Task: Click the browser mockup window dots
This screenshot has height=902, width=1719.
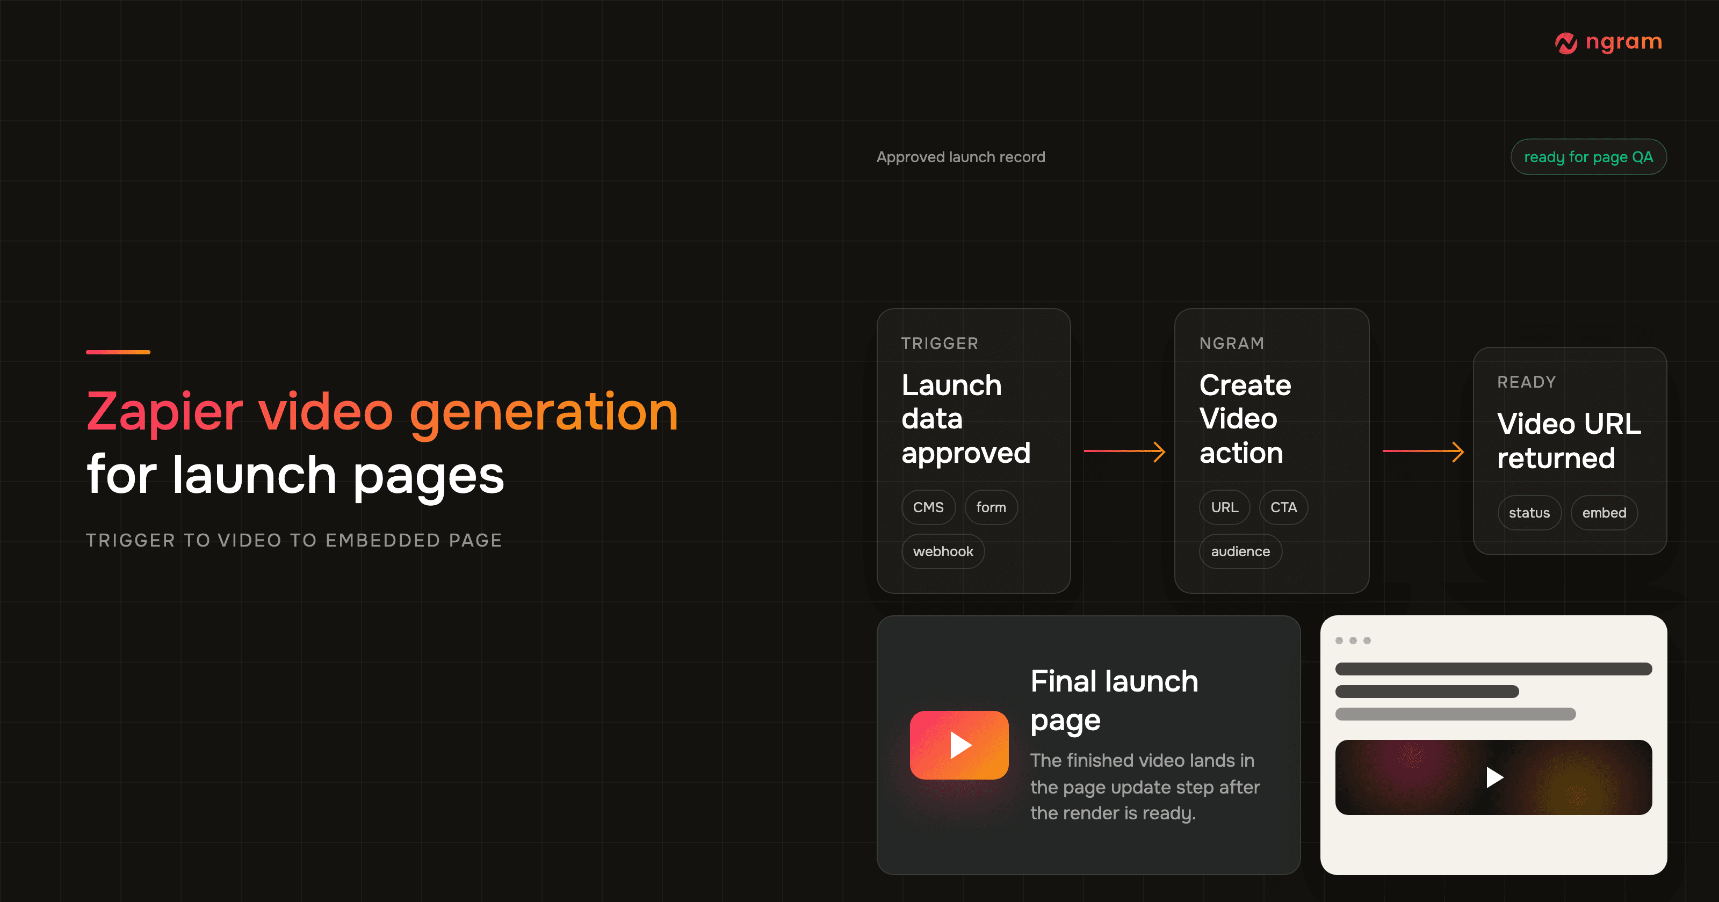Action: click(x=1353, y=640)
